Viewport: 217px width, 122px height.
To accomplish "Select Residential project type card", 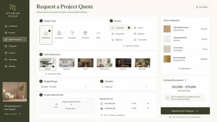I will [x=46, y=35].
